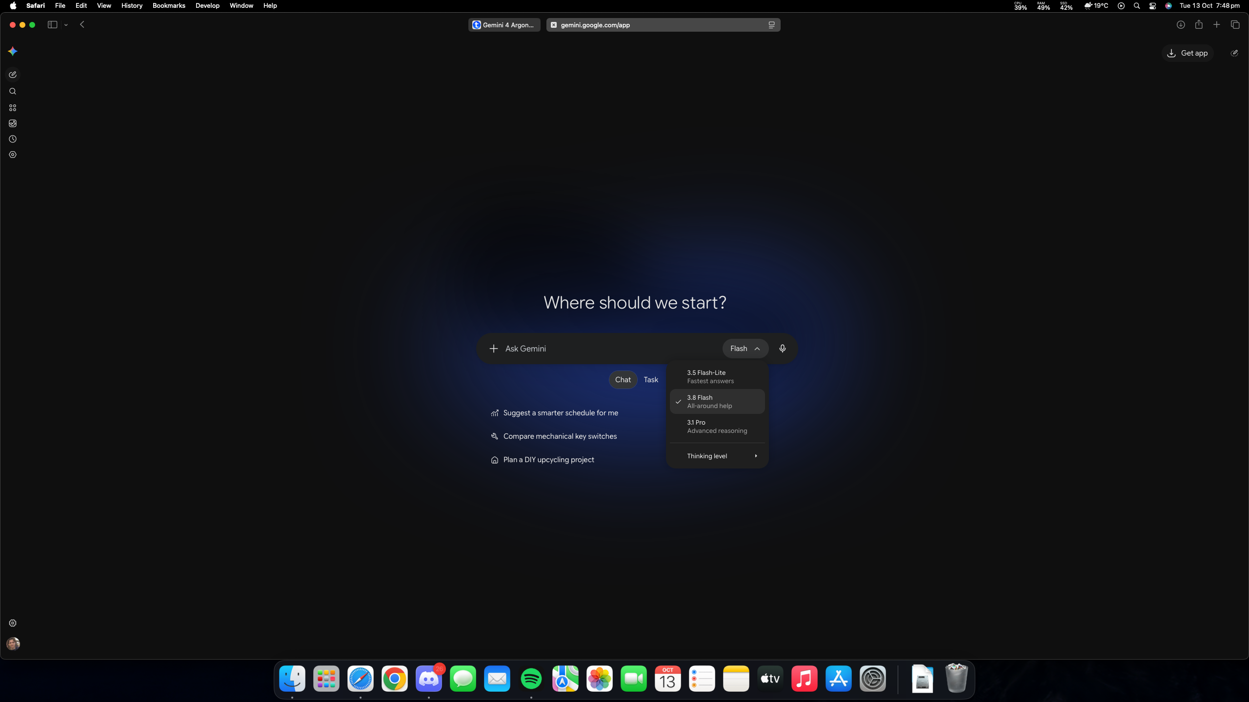The image size is (1249, 702).
Task: Open the search icon in Gemini sidebar
Action: [x=13, y=91]
